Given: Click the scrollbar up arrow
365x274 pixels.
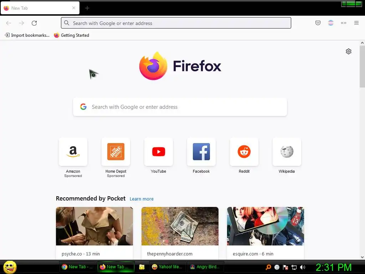Looking at the screenshot, I should 362,43.
